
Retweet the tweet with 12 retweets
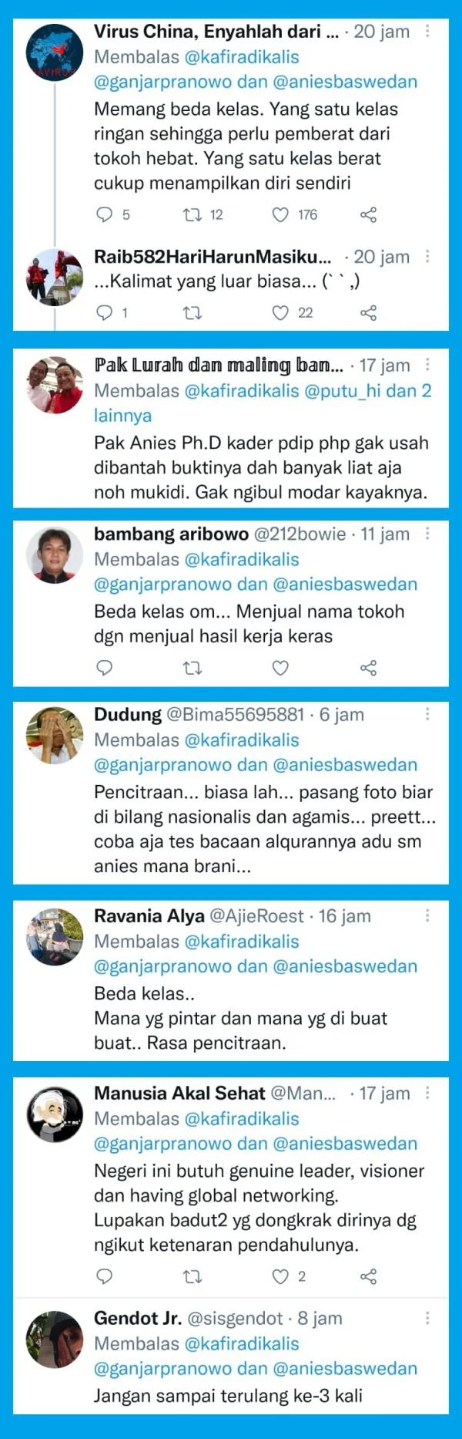tap(192, 214)
